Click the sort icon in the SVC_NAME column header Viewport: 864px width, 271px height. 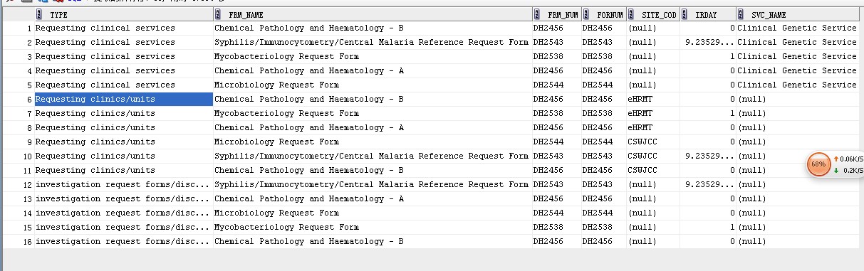(x=741, y=14)
